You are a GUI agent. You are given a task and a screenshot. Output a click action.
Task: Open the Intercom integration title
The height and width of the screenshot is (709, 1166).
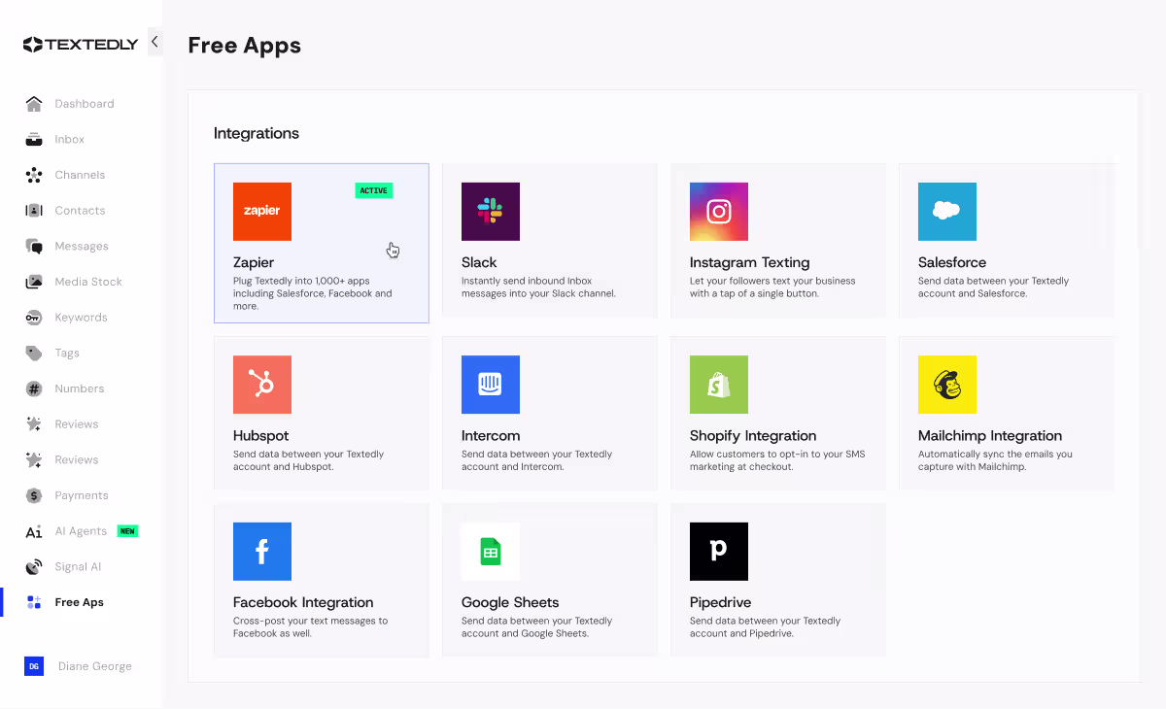pyautogui.click(x=491, y=436)
